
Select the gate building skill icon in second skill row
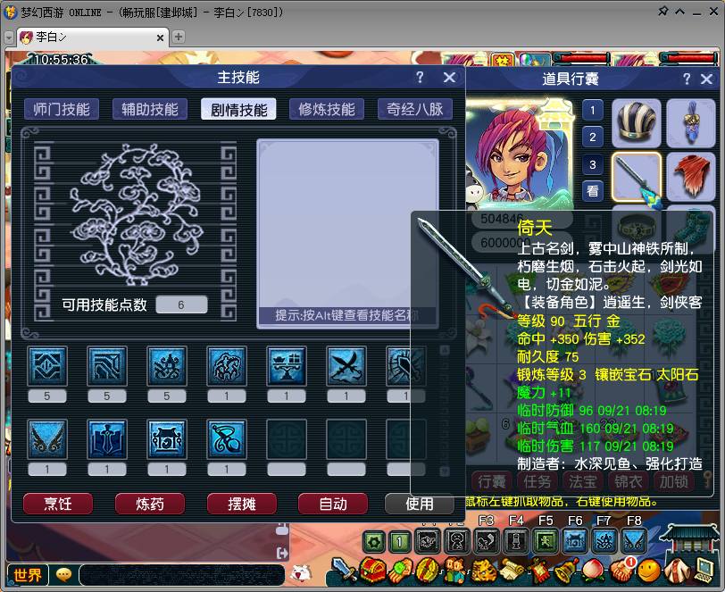pyautogui.click(x=167, y=439)
